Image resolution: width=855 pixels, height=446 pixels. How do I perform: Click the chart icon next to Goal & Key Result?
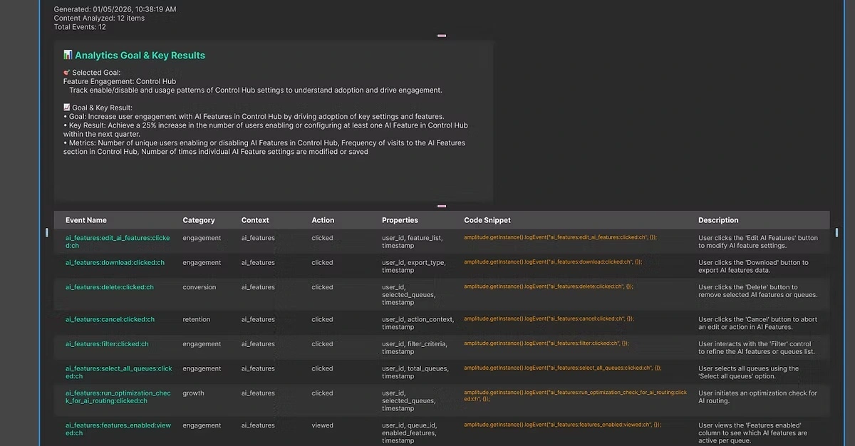click(66, 108)
